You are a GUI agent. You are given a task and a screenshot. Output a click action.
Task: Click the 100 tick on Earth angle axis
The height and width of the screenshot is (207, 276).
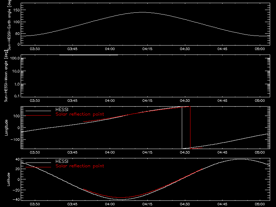[x=16, y=22]
